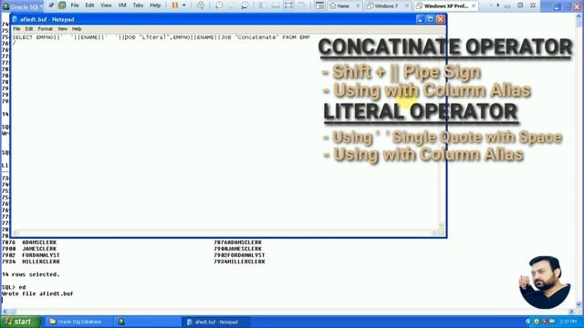Click the 7876 ADAMSCLERK row
This screenshot has width=584, height=328.
29,242
